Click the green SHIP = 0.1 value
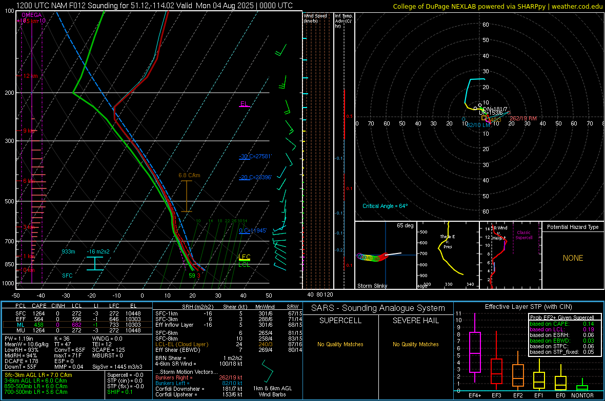605x401 pixels. [119, 392]
